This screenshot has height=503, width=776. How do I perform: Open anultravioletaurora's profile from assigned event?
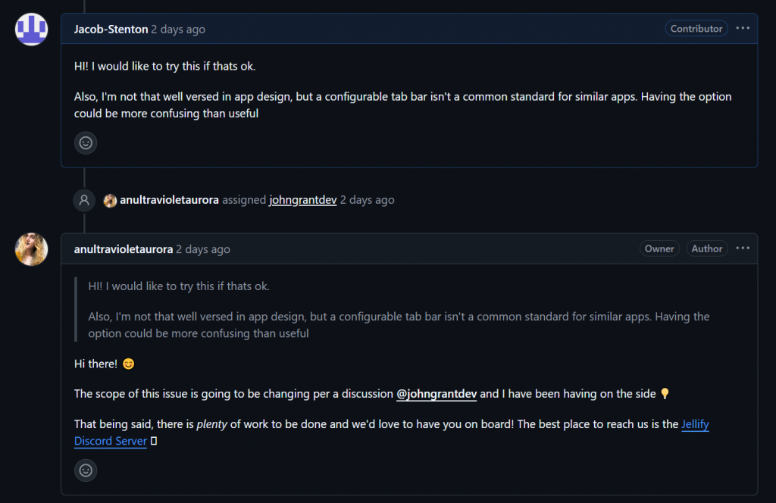169,200
